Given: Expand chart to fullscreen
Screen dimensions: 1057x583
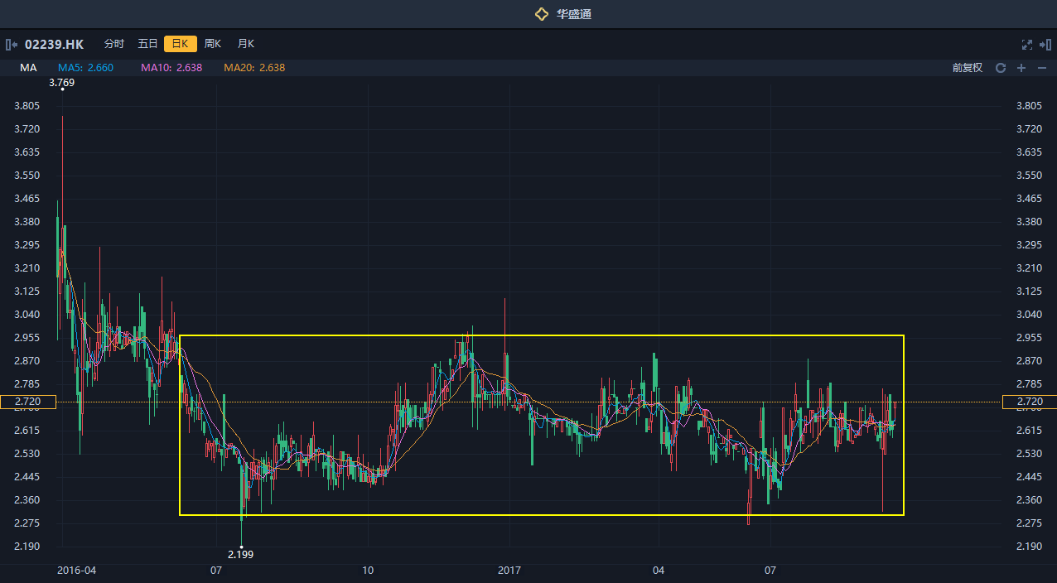Looking at the screenshot, I should pos(1027,44).
